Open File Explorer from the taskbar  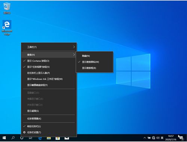pos(49,138)
